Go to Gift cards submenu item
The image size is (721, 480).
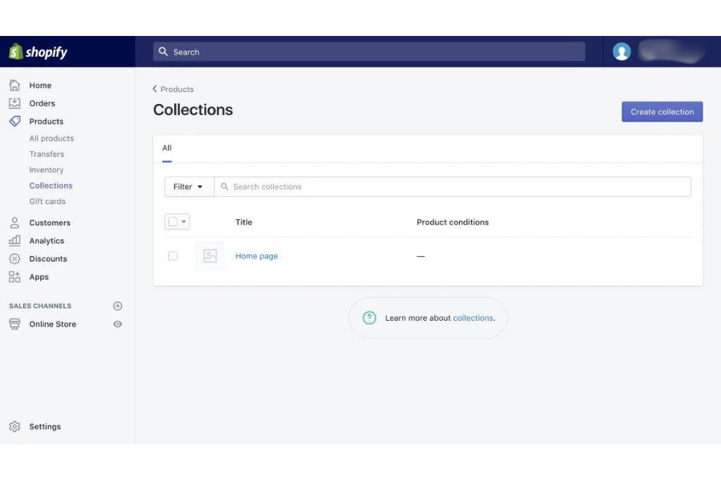[47, 202]
